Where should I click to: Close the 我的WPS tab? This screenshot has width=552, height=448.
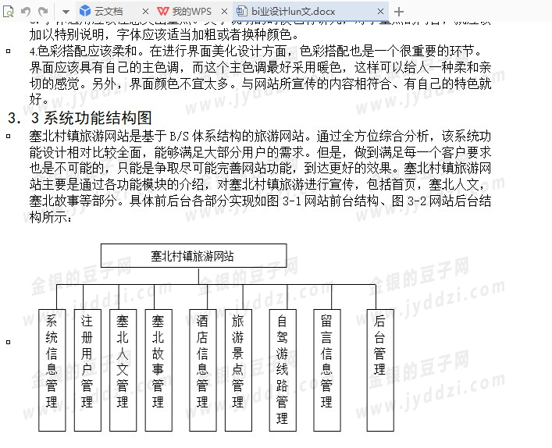point(224,12)
